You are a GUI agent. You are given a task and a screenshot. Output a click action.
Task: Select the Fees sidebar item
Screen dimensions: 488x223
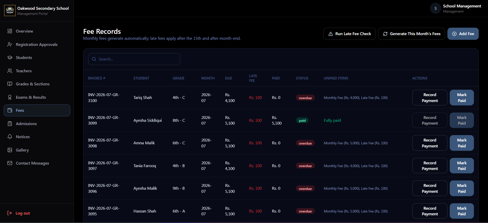click(x=37, y=110)
